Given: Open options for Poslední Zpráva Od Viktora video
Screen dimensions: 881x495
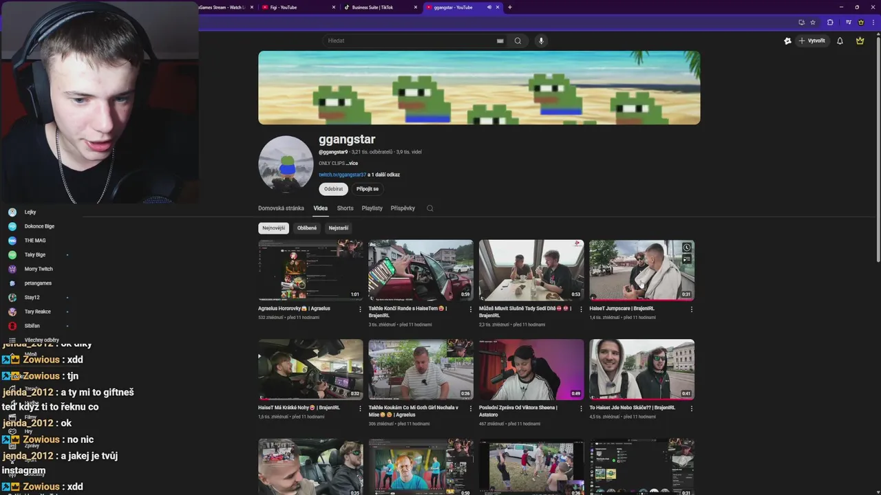Looking at the screenshot, I should pos(581,408).
